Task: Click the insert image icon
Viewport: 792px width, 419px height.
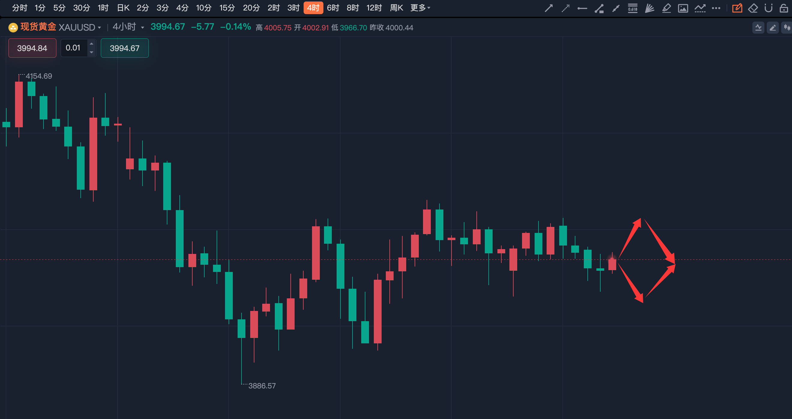Action: [x=683, y=8]
